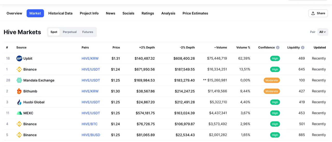The width and height of the screenshot is (332, 142).
Task: Open Mandala Exchange HIVE/USDT pair link
Action: click(91, 80)
